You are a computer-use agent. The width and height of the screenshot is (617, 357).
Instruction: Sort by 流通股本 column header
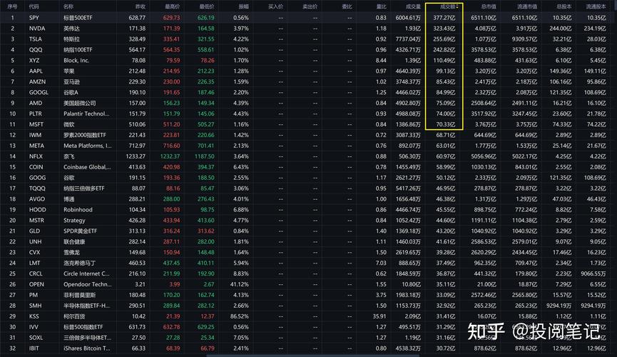(x=596, y=6)
